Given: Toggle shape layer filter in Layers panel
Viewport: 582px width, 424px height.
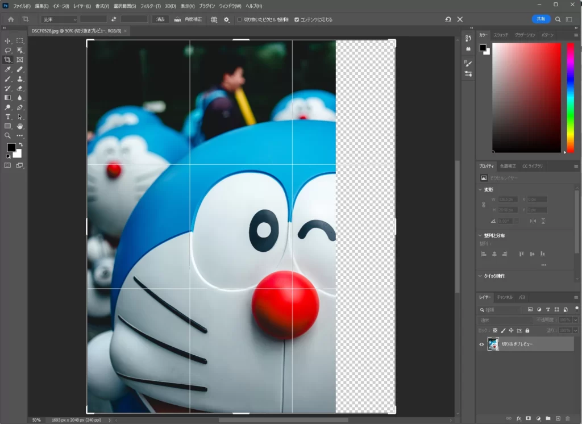Looking at the screenshot, I should pos(556,309).
